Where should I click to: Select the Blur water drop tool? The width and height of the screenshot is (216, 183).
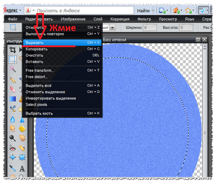(x=13, y=119)
